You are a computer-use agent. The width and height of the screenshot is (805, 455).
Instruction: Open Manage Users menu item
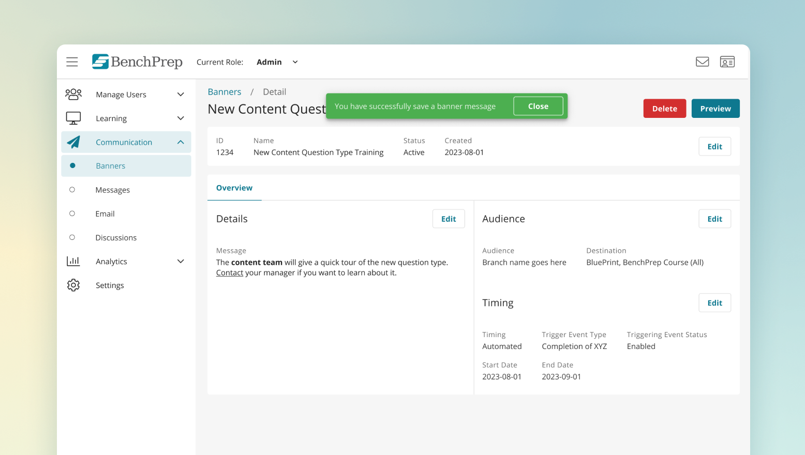coord(126,95)
